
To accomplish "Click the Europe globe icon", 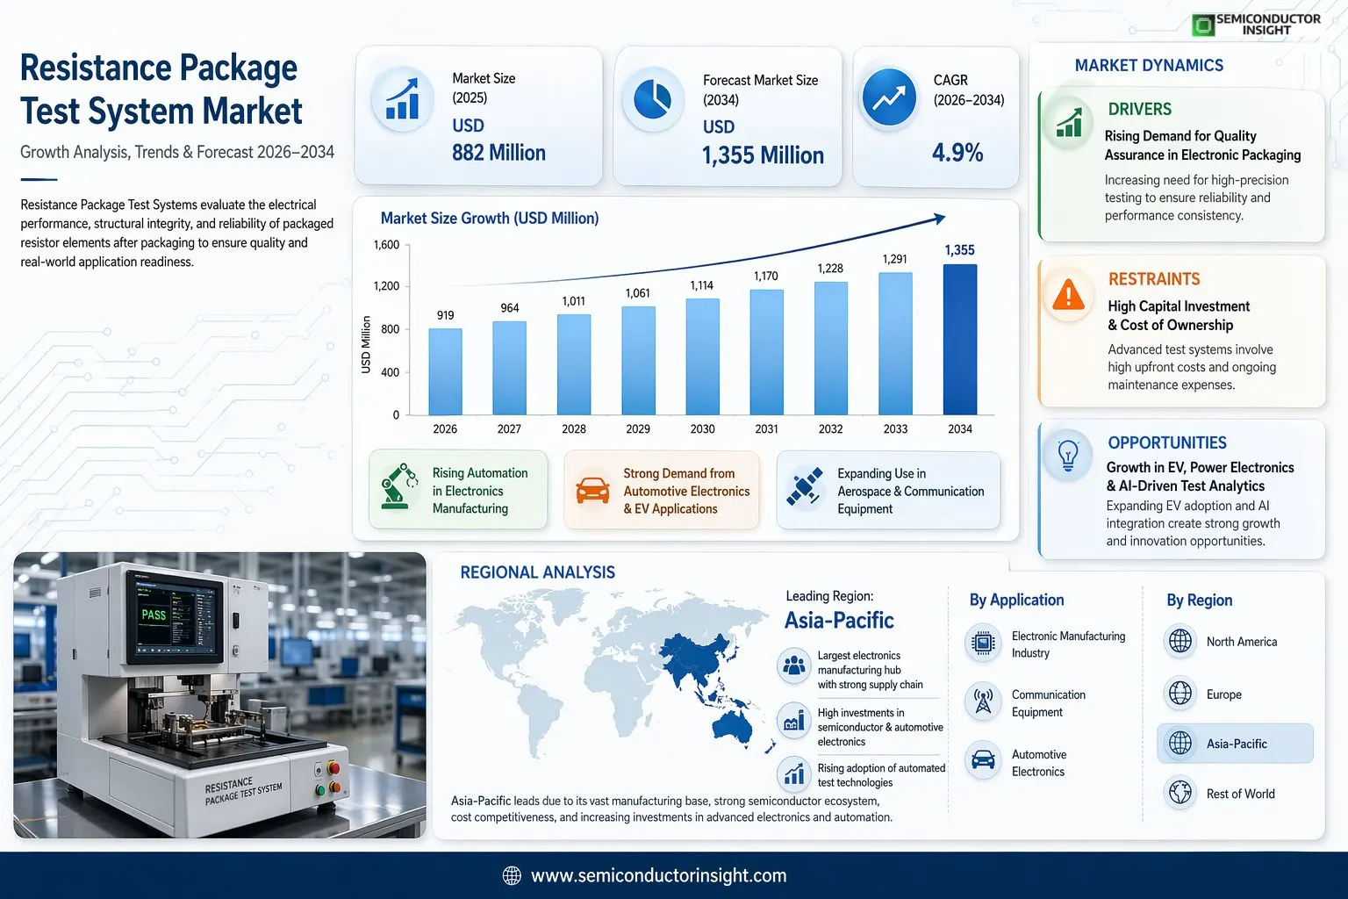I will (x=1180, y=694).
